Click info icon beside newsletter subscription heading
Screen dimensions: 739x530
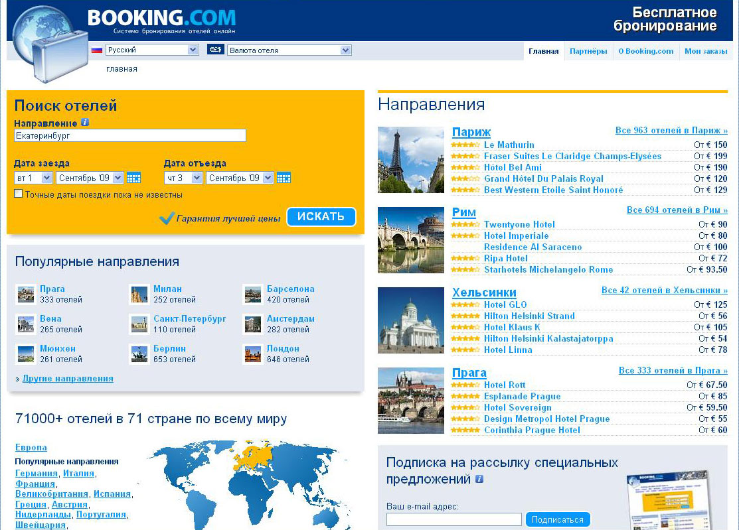(479, 479)
